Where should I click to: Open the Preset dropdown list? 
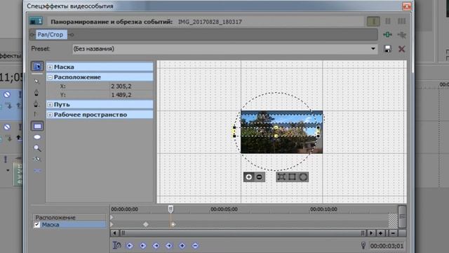373,48
